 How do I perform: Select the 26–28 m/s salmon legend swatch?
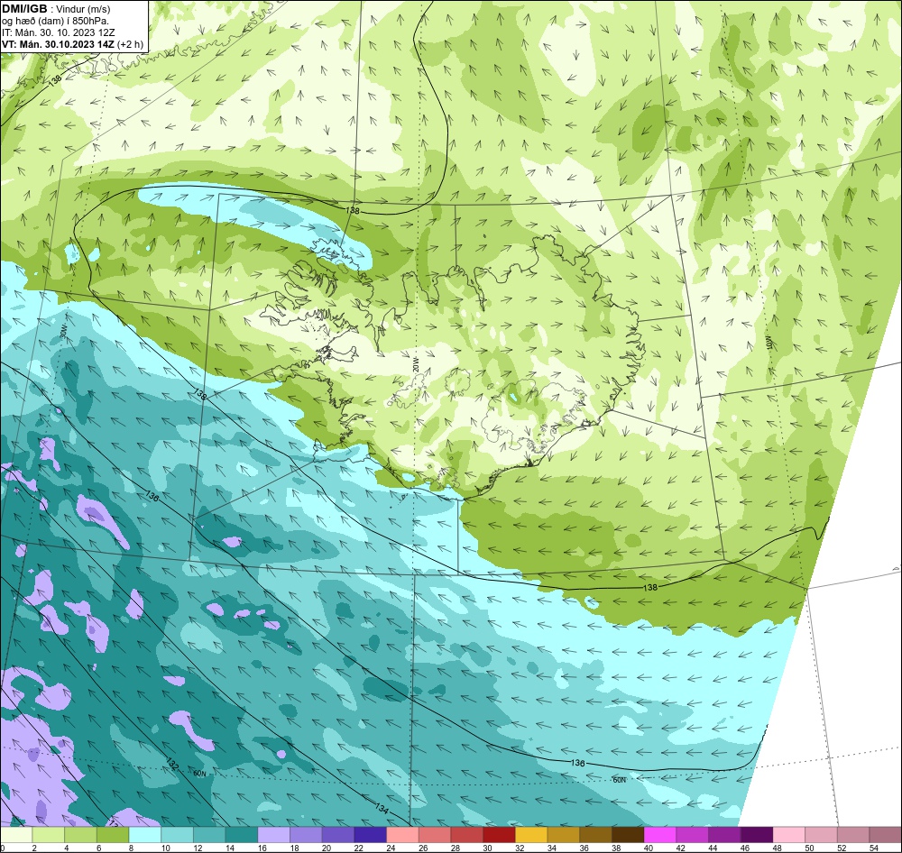tap(435, 835)
